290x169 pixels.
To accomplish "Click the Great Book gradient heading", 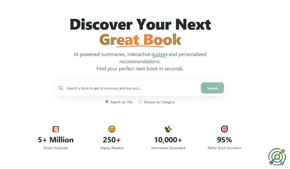I will [140, 40].
